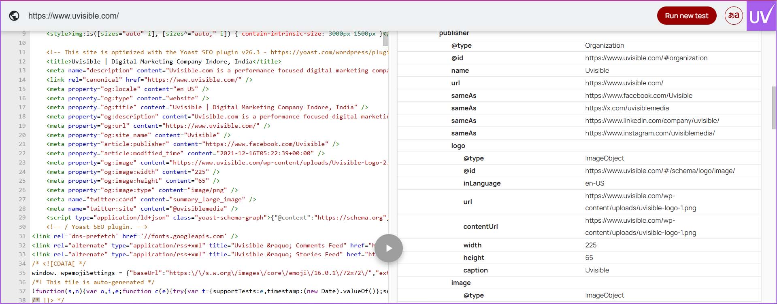Image resolution: width=777 pixels, height=304 pixels.
Task: Click the canonical link line in source
Action: [x=149, y=80]
